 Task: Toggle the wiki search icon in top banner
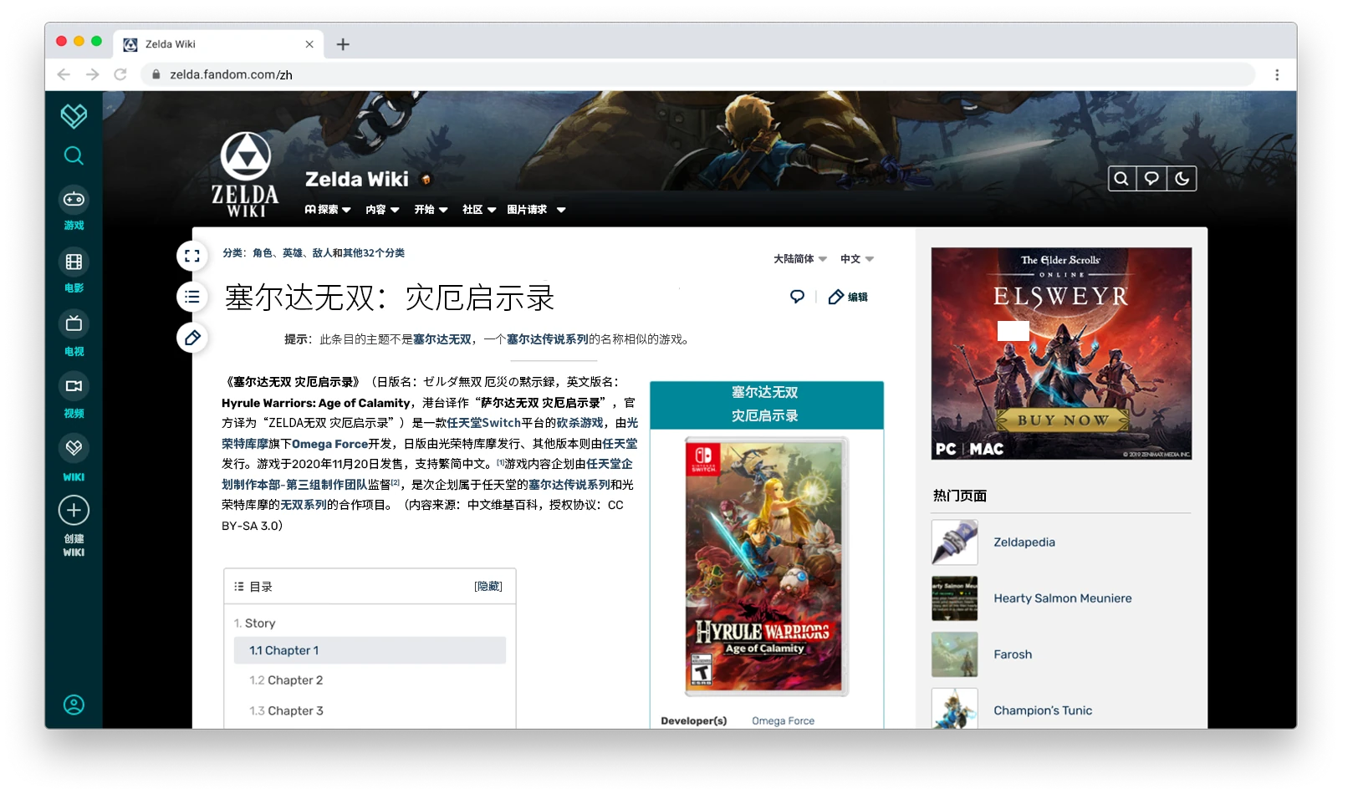(x=1121, y=178)
